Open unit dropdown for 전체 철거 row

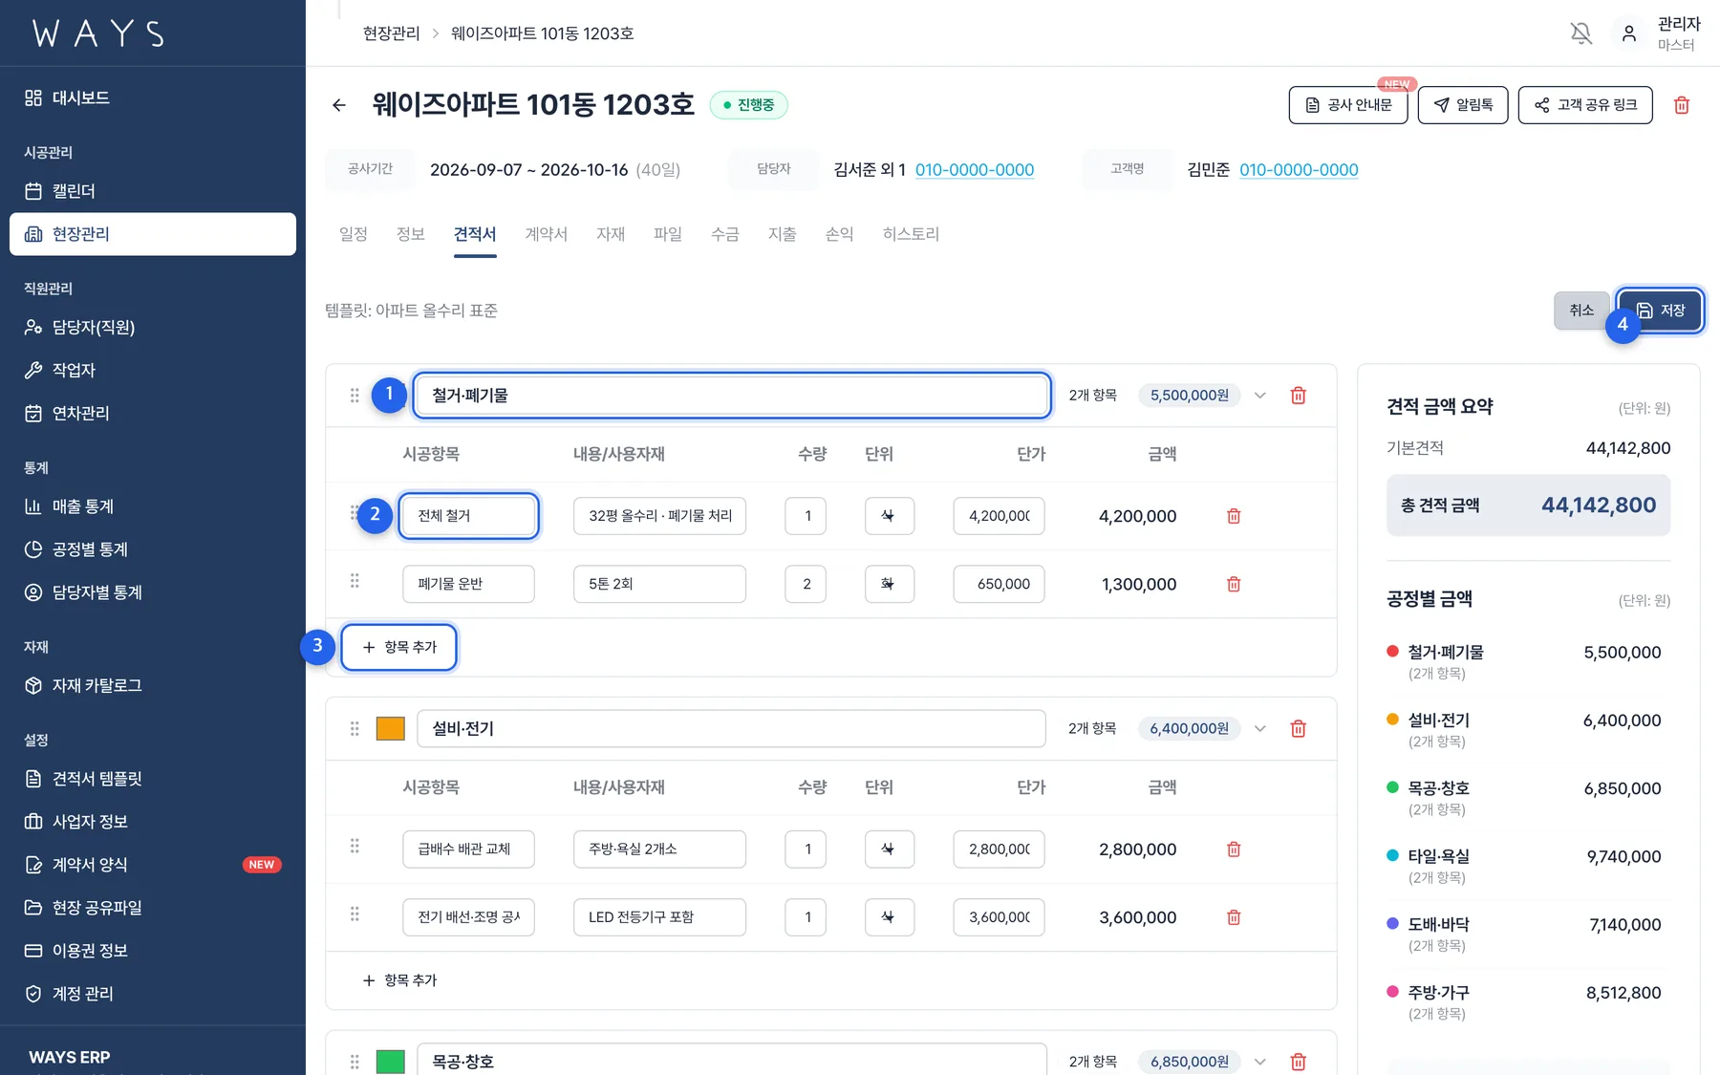[x=890, y=516]
